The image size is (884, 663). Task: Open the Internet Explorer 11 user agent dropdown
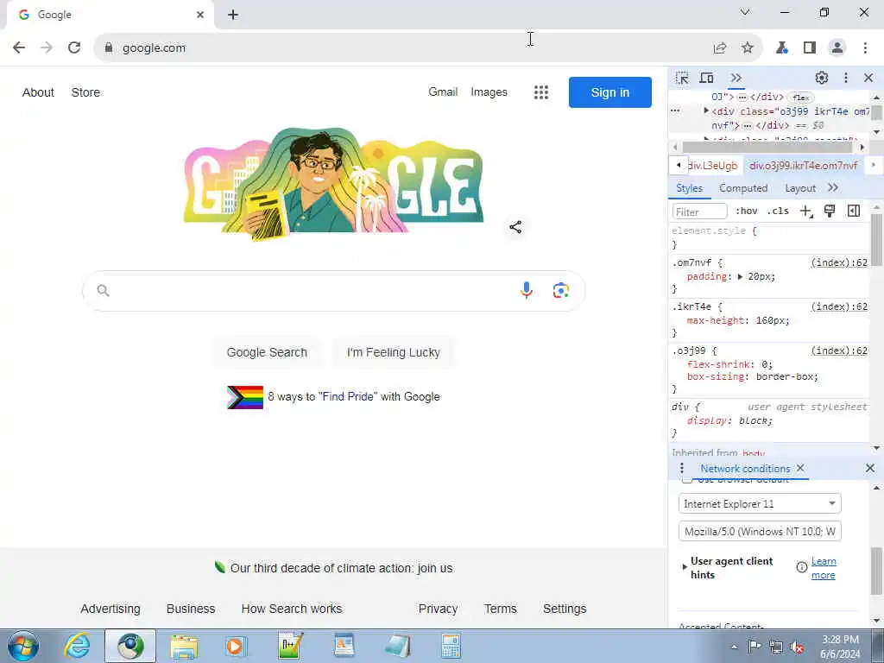coord(760,503)
